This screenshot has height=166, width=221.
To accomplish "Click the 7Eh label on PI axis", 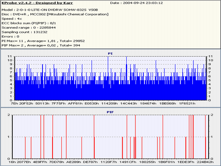I will point(15,103).
